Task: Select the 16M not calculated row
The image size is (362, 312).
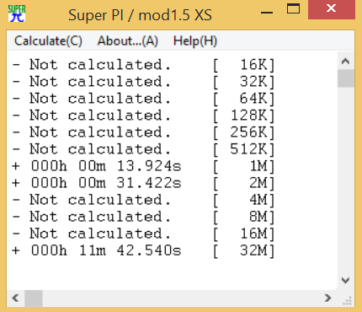Action: coord(144,234)
